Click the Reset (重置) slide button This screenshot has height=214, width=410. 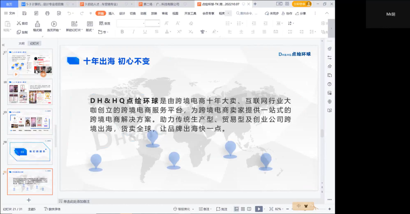pos(105,23)
